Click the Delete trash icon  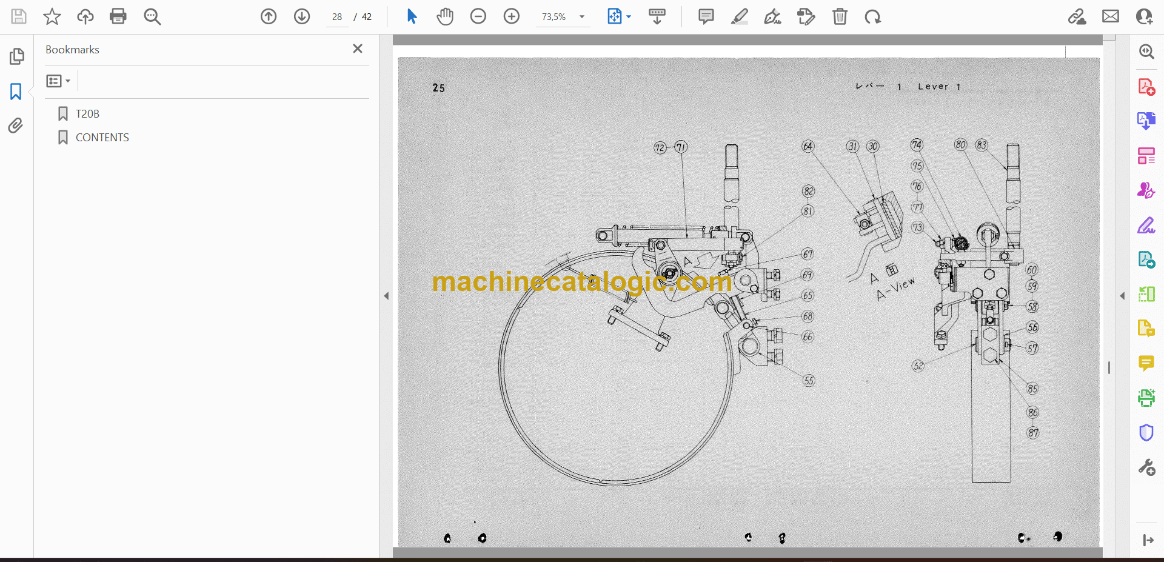[840, 16]
